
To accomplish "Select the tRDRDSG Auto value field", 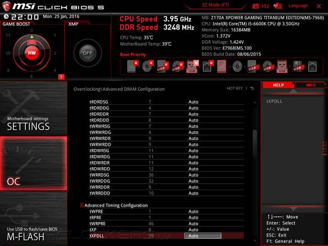I will [x=193, y=102].
